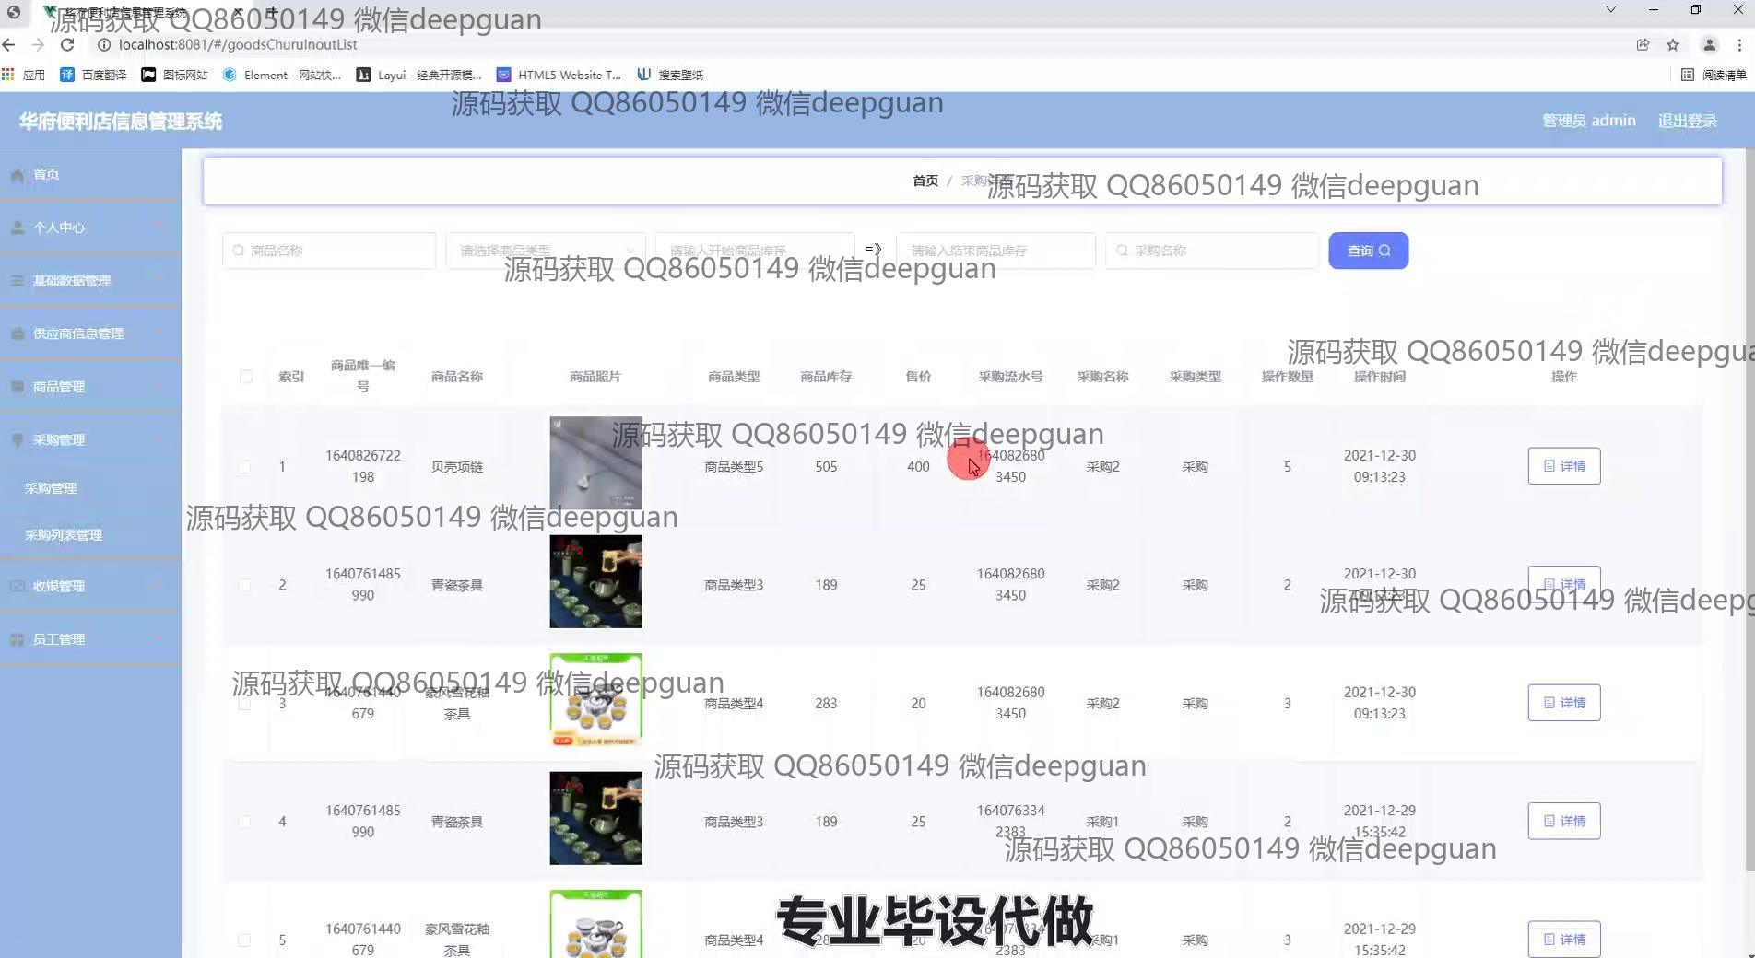Open 详情 for row 3
The height and width of the screenshot is (958, 1755).
pos(1564,703)
